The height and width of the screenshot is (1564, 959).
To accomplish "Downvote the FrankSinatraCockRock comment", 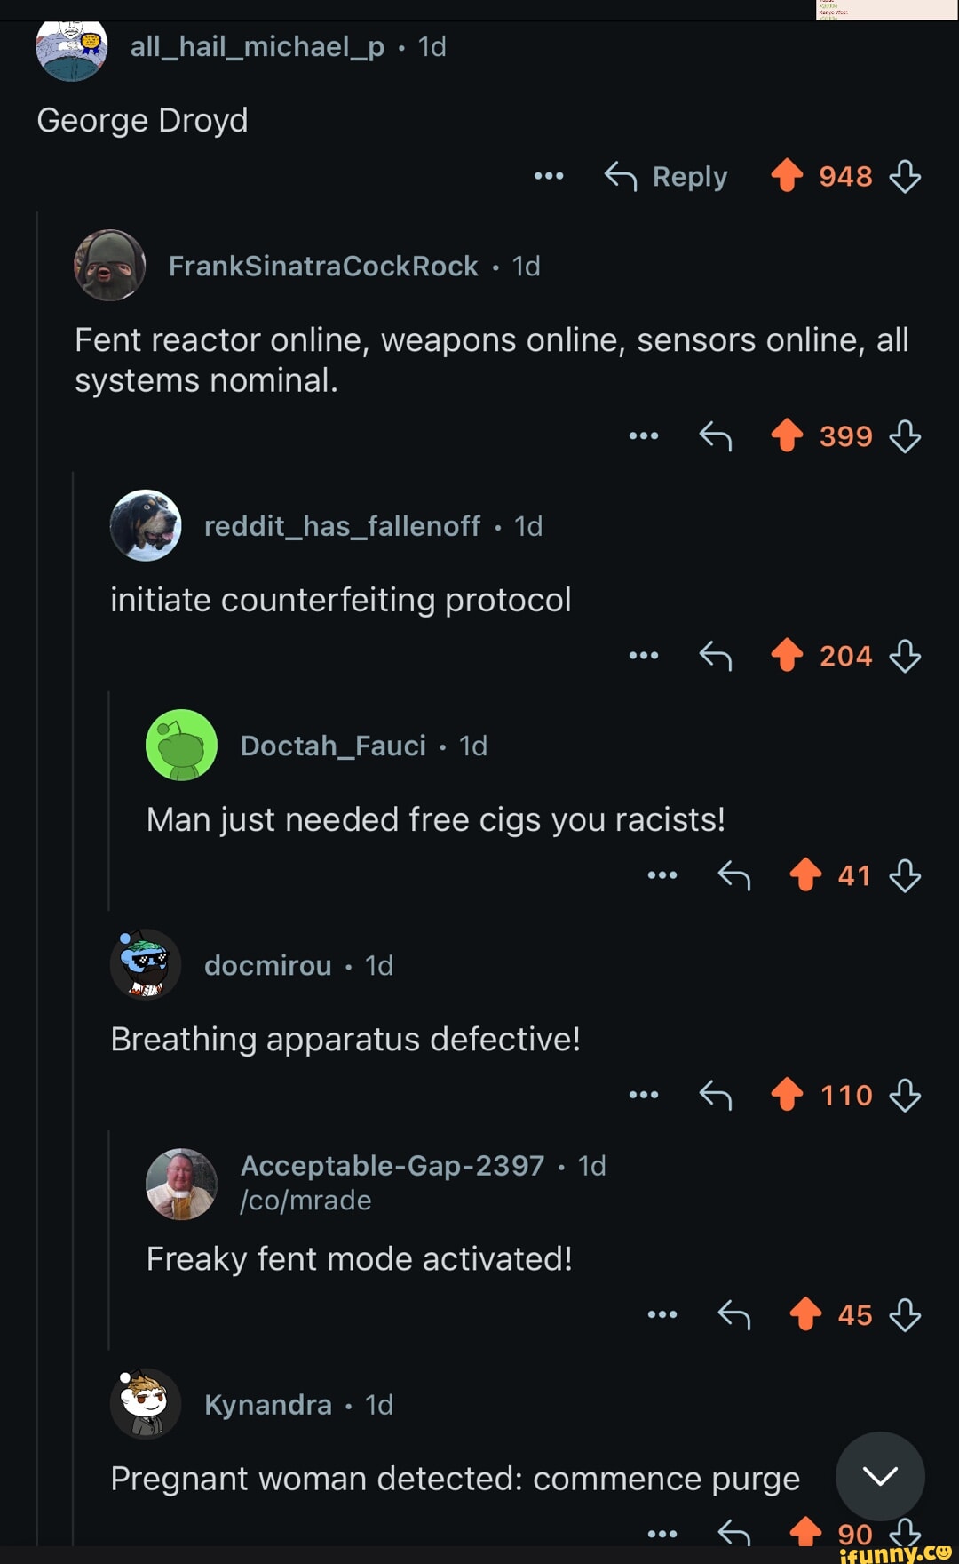I will point(905,436).
